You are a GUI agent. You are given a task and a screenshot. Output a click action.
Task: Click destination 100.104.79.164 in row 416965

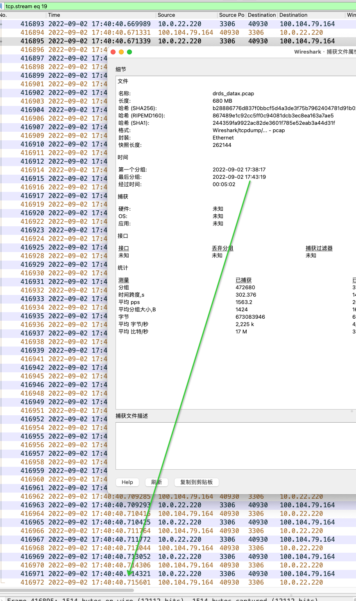(307, 522)
